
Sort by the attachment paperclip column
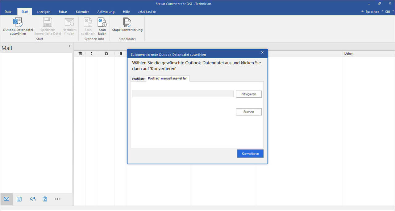pyautogui.click(x=120, y=54)
